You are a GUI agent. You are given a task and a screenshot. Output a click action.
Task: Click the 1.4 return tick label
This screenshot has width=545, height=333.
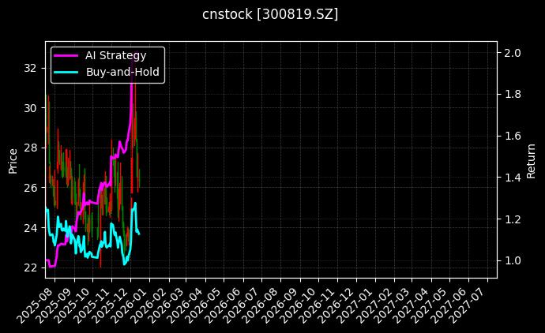coord(513,178)
